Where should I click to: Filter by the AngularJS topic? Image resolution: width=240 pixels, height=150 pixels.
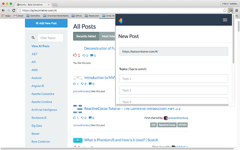pos(37,86)
